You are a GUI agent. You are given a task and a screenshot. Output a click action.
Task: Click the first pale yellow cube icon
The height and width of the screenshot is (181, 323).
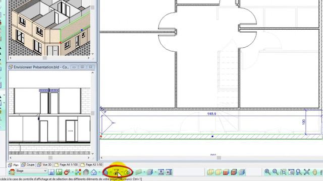[210, 172]
